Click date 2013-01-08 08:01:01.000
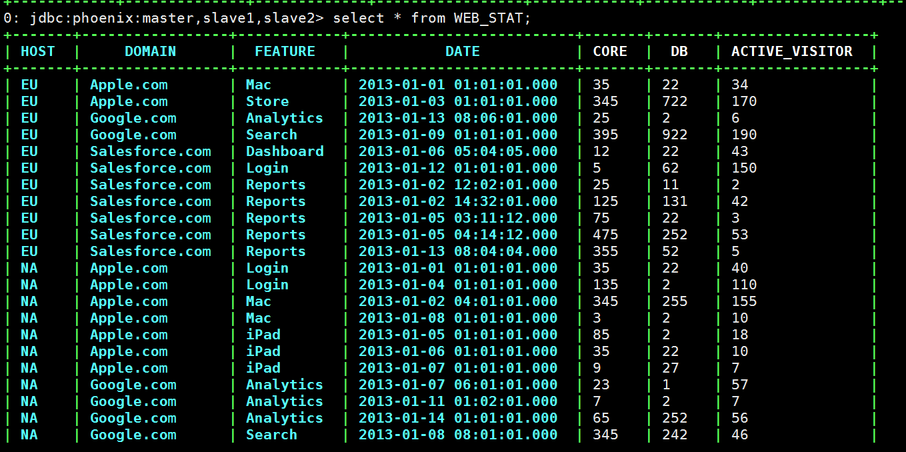906x452 pixels. (x=458, y=435)
